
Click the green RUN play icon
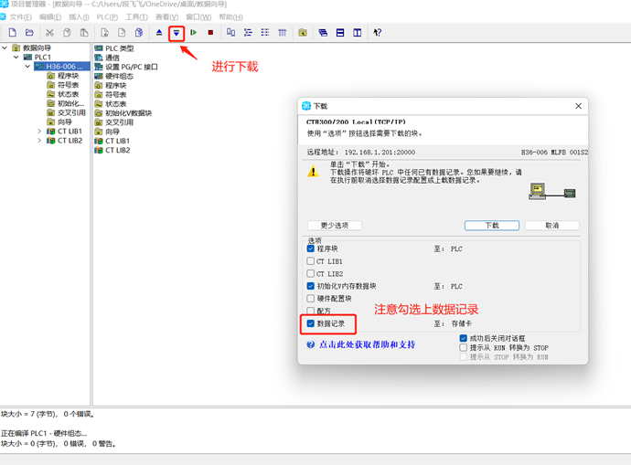(x=194, y=33)
